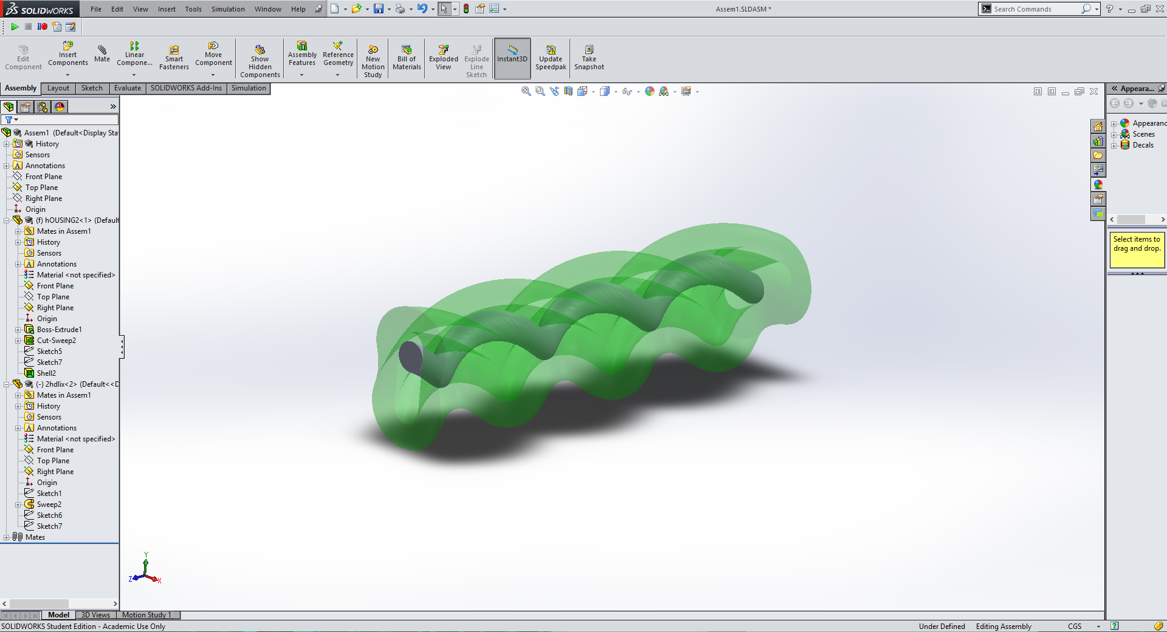
Task: Open the Insert menu
Action: 167,9
